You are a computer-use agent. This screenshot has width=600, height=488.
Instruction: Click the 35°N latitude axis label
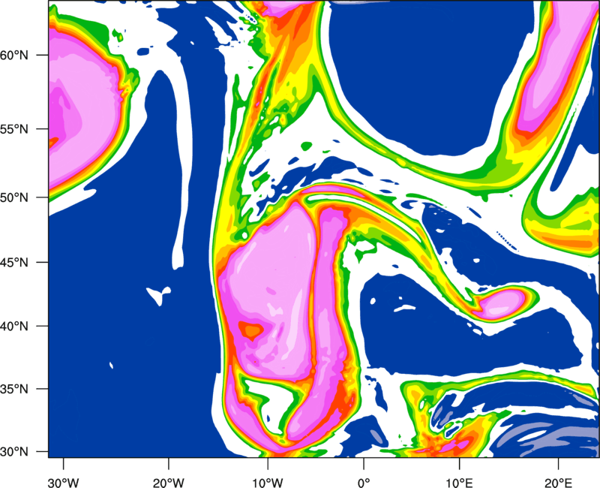(x=14, y=389)
